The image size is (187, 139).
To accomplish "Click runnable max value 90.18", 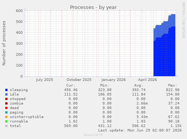I will [x=174, y=121].
